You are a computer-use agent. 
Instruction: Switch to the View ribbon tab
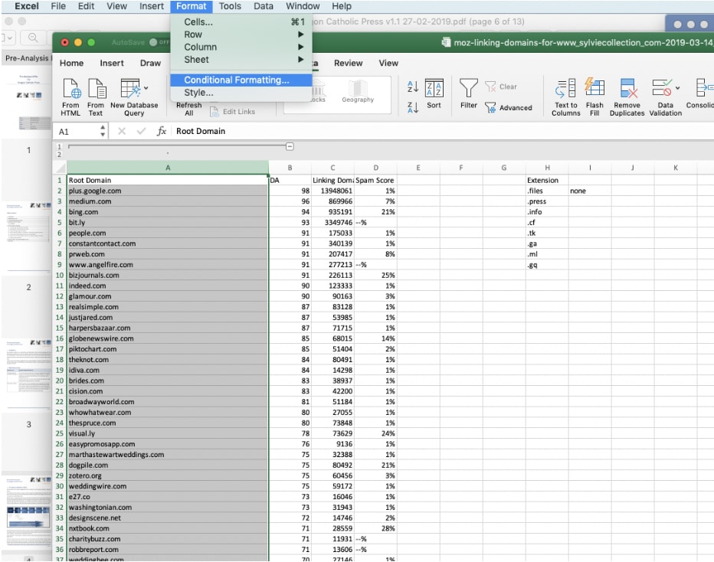[x=388, y=64]
